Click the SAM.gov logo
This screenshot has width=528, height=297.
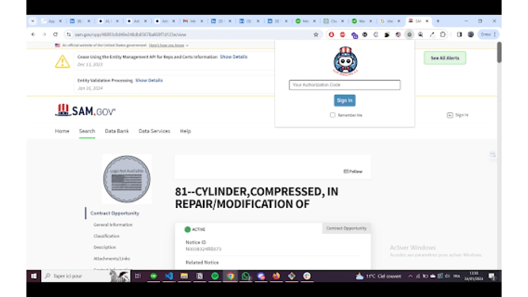click(85, 110)
